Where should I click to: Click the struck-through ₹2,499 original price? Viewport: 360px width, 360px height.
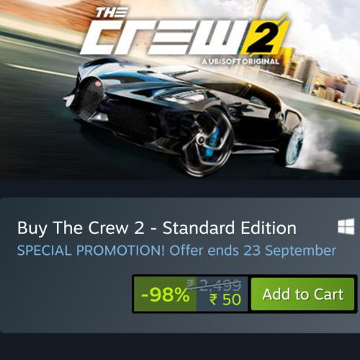[x=214, y=285]
